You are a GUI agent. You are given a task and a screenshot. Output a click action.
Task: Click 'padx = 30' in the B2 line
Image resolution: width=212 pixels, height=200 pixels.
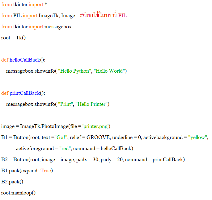[x=87, y=160]
